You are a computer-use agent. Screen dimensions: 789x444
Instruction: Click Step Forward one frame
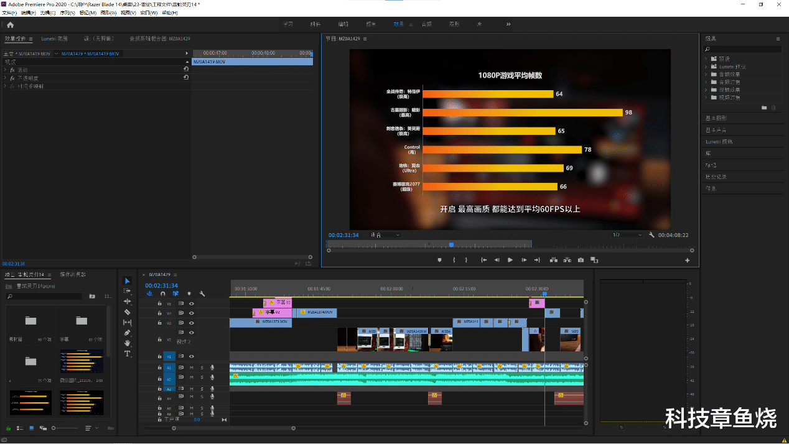(524, 260)
